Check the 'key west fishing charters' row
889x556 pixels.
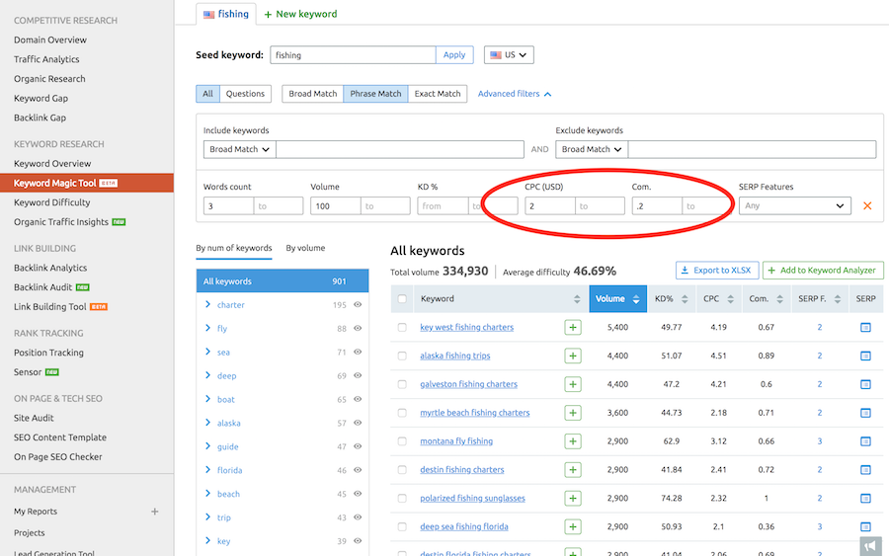(402, 327)
